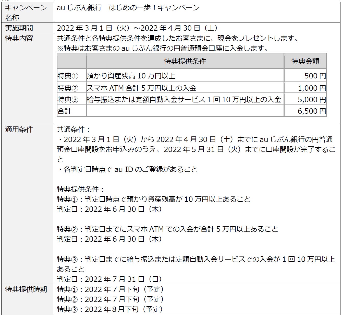The height and width of the screenshot is (315, 342).
Task: Select the total '6,500円' cell
Action: pos(305,111)
